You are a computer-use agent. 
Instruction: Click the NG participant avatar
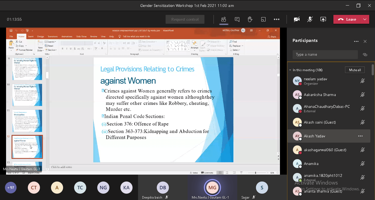[x=103, y=188]
